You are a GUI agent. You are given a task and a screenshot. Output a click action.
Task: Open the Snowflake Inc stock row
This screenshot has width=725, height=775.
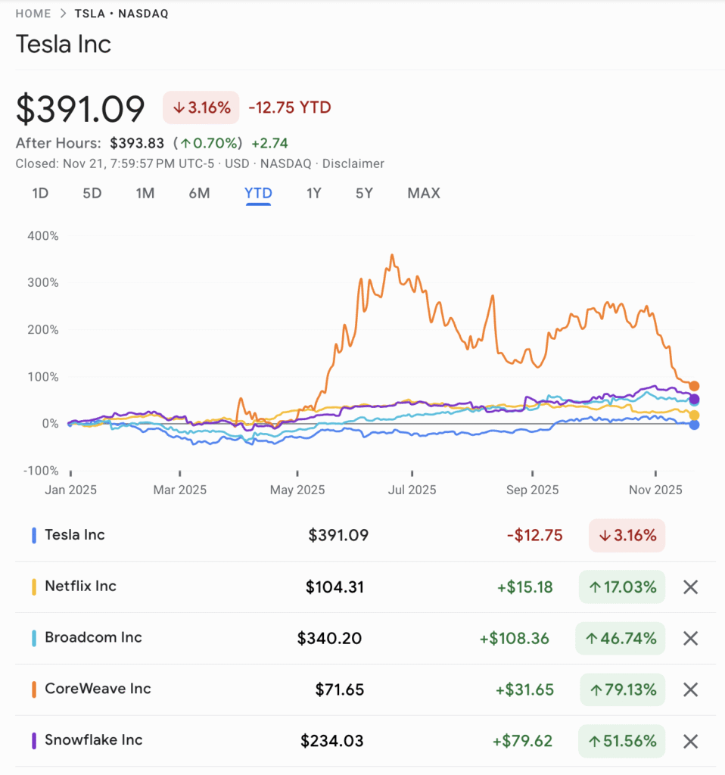tap(93, 740)
